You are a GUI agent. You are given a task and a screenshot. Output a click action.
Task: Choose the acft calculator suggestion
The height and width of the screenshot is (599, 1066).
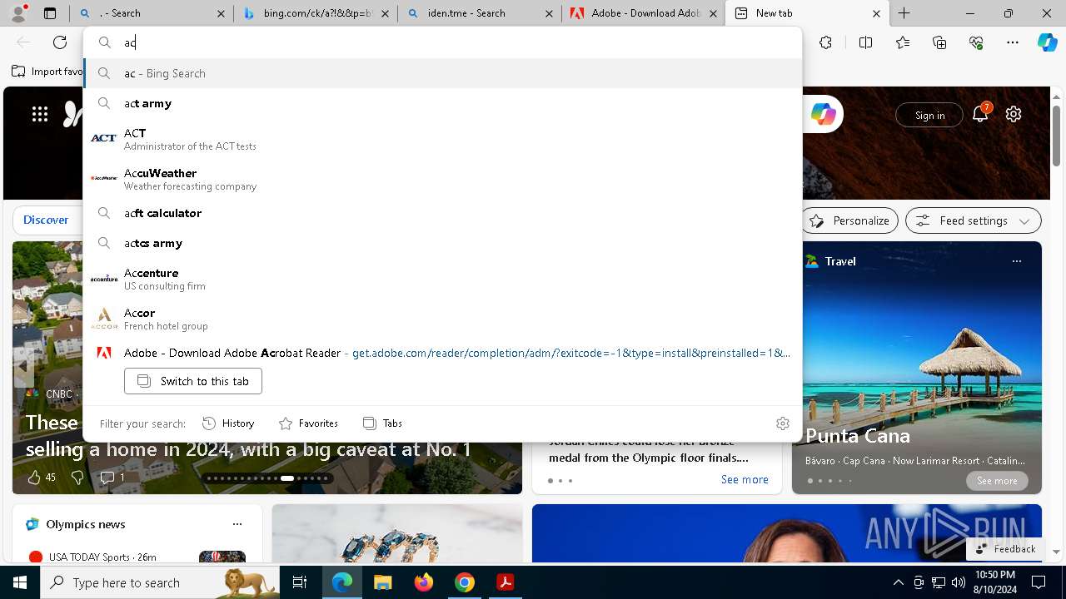(x=443, y=213)
